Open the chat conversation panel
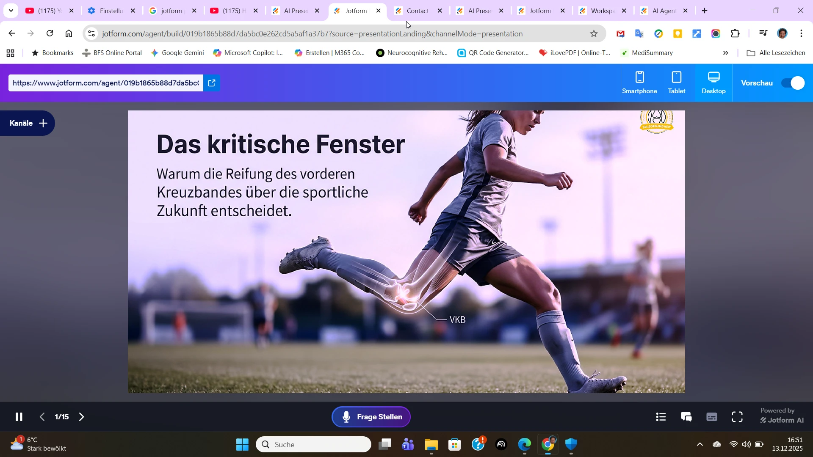The width and height of the screenshot is (813, 457). tap(686, 417)
